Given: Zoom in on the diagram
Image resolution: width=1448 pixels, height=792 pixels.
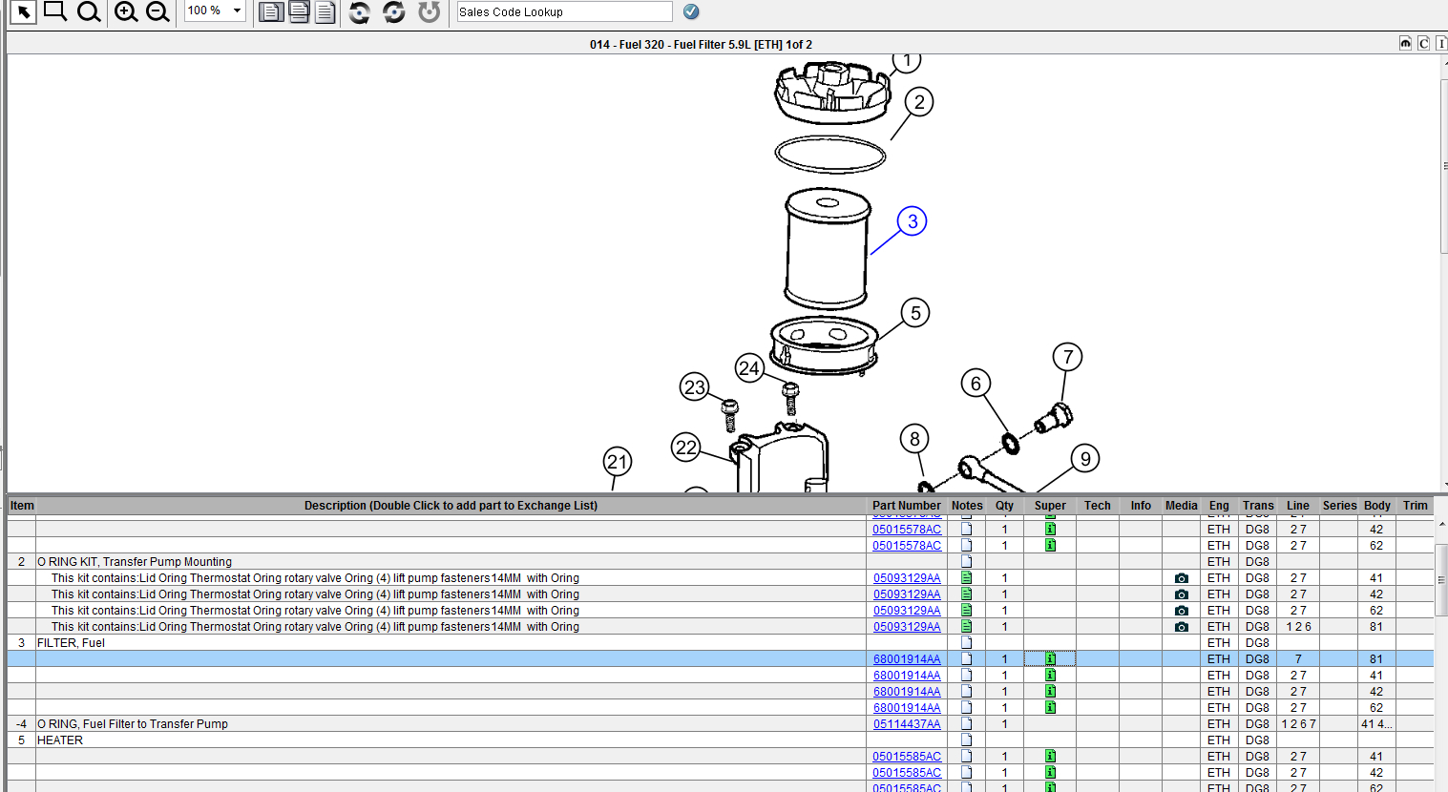Looking at the screenshot, I should (x=126, y=11).
